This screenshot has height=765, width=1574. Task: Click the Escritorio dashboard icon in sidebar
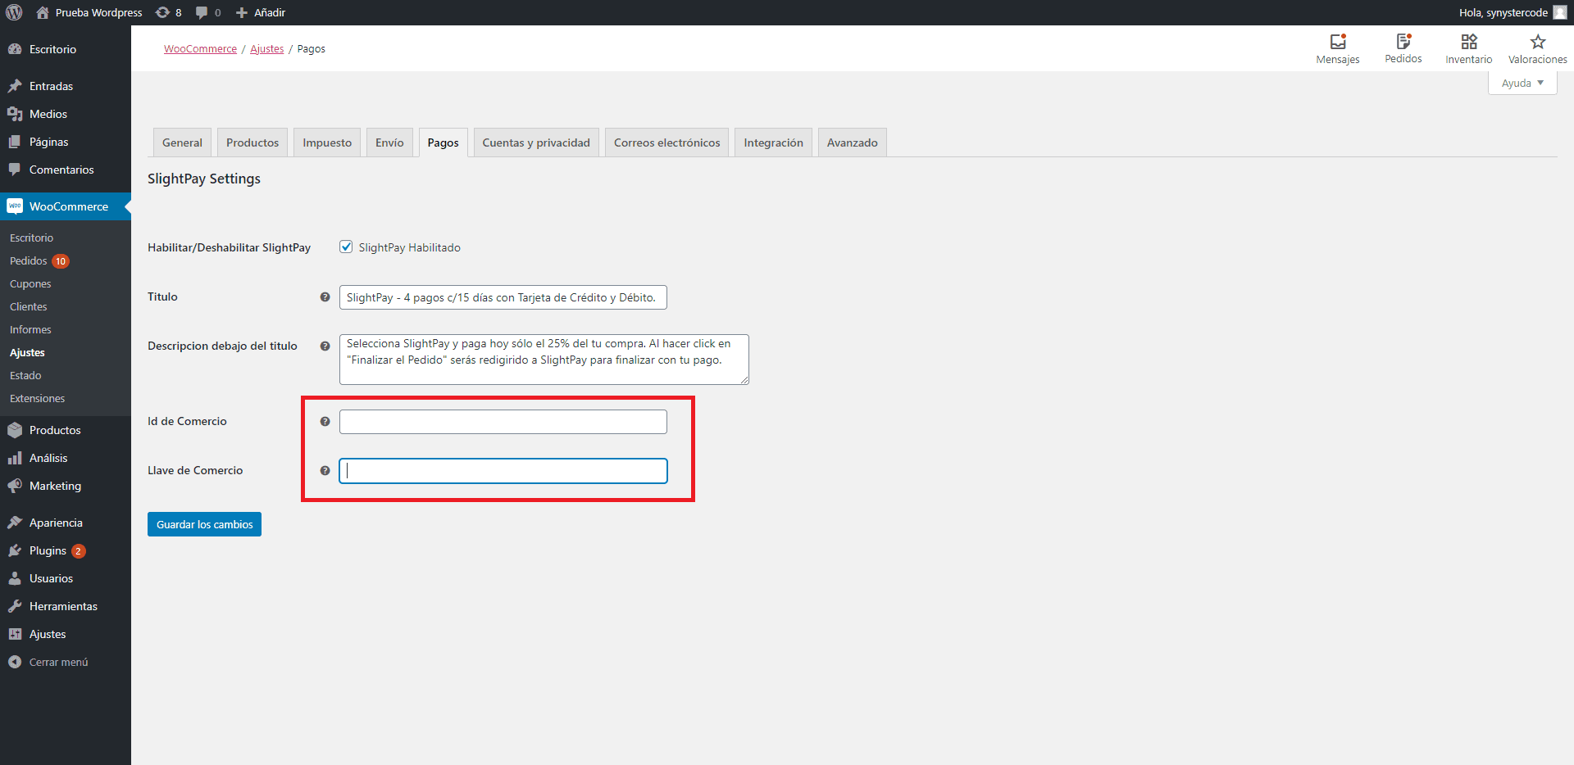pyautogui.click(x=15, y=49)
